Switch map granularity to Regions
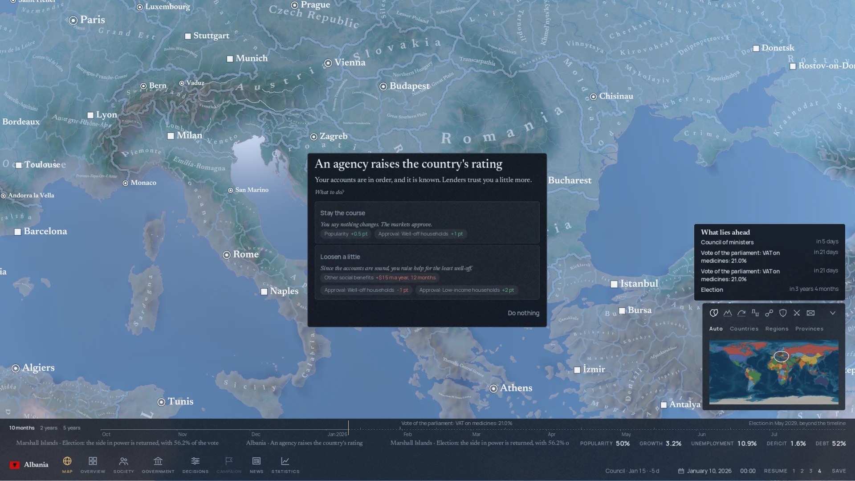855x481 pixels. click(x=777, y=329)
